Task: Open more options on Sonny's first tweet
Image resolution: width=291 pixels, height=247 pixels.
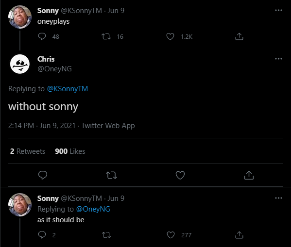Action: point(278,10)
